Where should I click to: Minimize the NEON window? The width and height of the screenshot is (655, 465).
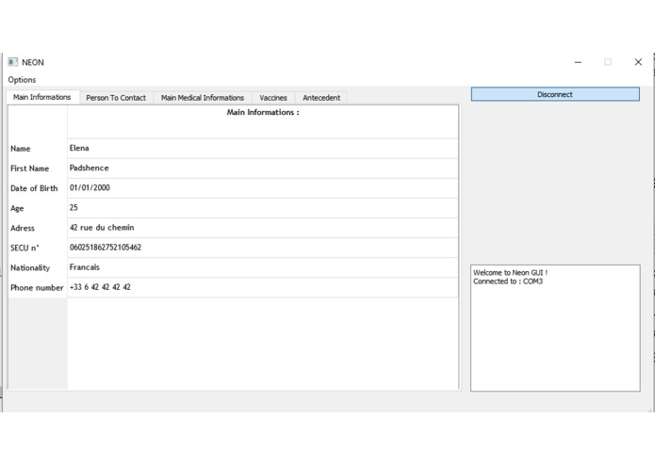coord(578,62)
